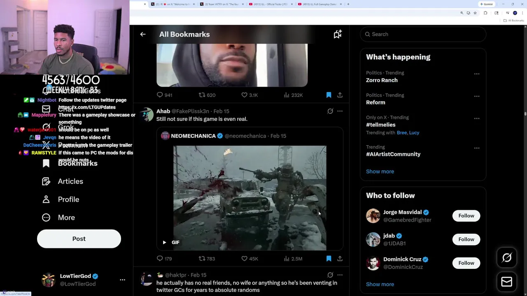The image size is (527, 296).
Task: Open the GIF thumbnail of snowy jeep
Action: pyautogui.click(x=250, y=197)
